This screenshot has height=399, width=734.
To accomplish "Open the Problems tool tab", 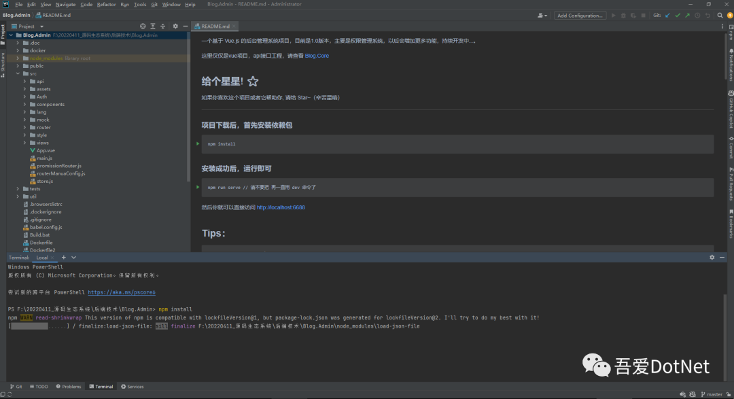I will point(69,387).
